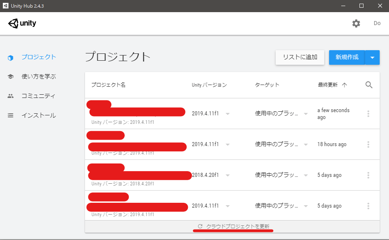Open target platform dropdown in the 2018.4.20f1 row

pyautogui.click(x=306, y=175)
